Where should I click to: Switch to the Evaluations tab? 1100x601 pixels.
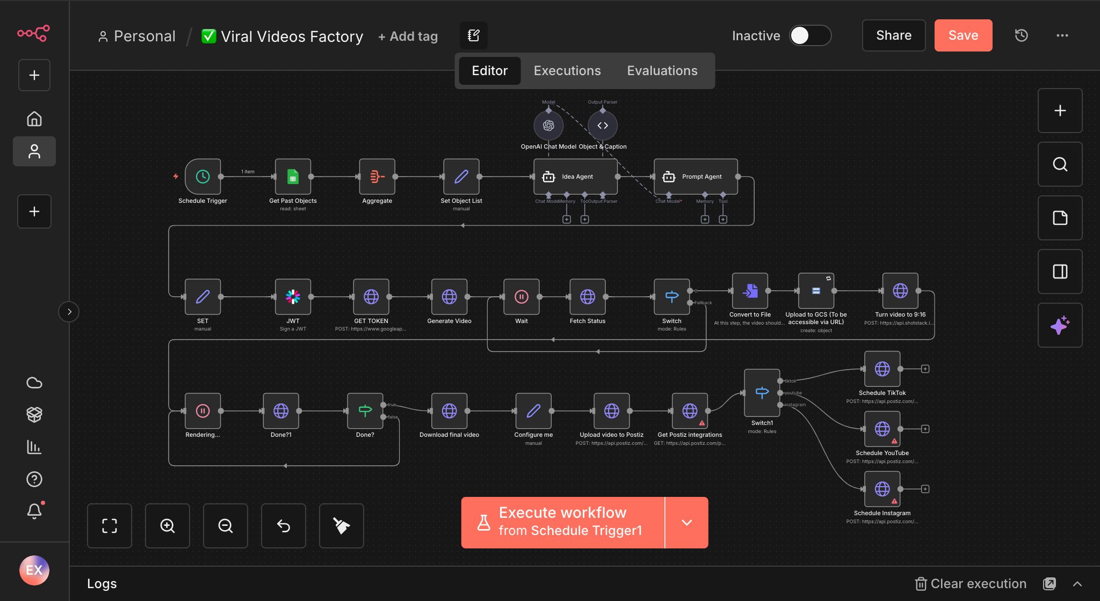coord(662,71)
